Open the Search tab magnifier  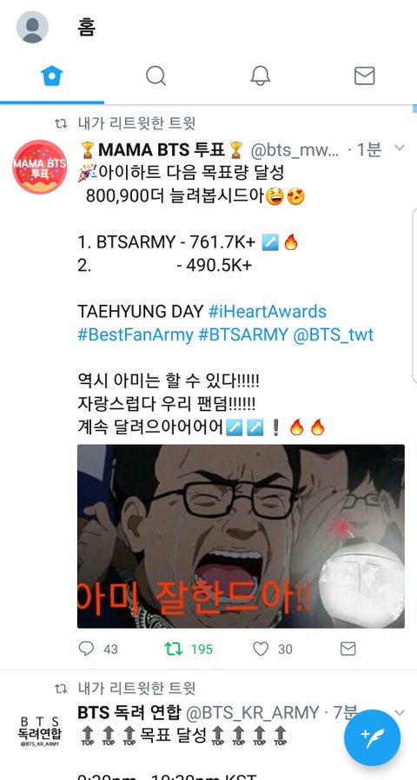click(x=156, y=76)
